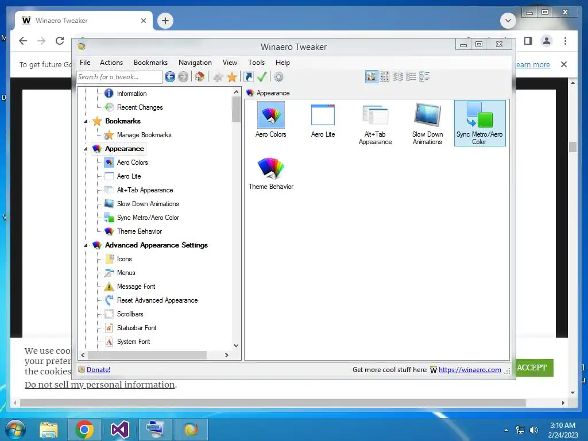
Task: Open the https://winaero.com link
Action: coord(470,370)
